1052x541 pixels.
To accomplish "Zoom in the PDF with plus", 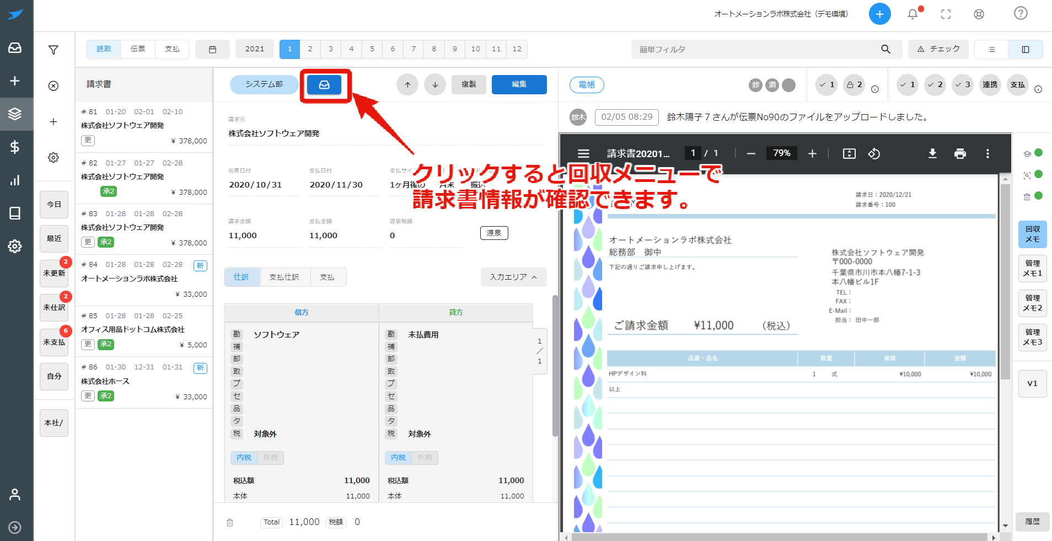I will (x=812, y=153).
